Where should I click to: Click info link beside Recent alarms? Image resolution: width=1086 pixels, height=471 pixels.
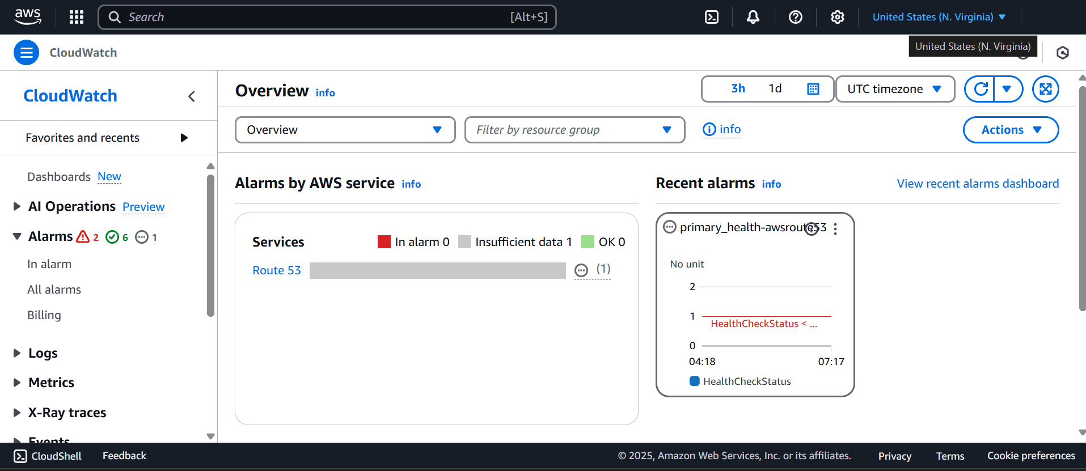click(x=771, y=184)
